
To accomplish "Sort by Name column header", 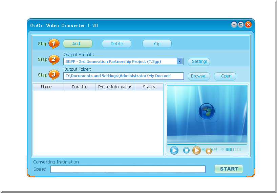I will 48,87.
